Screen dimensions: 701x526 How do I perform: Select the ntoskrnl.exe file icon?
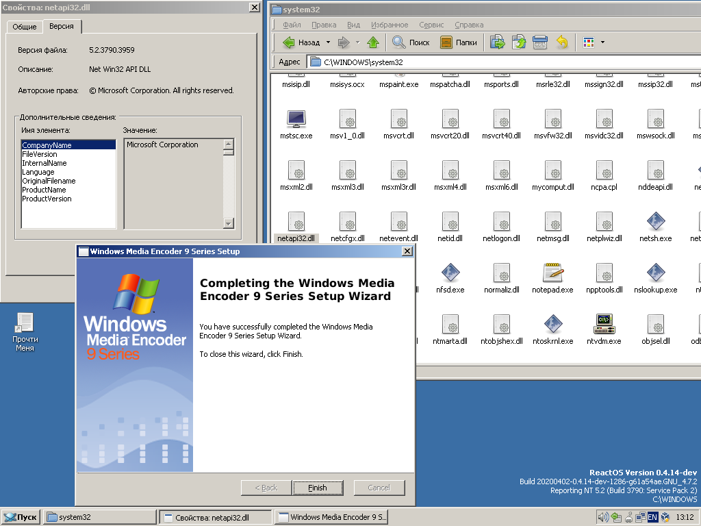(x=552, y=324)
